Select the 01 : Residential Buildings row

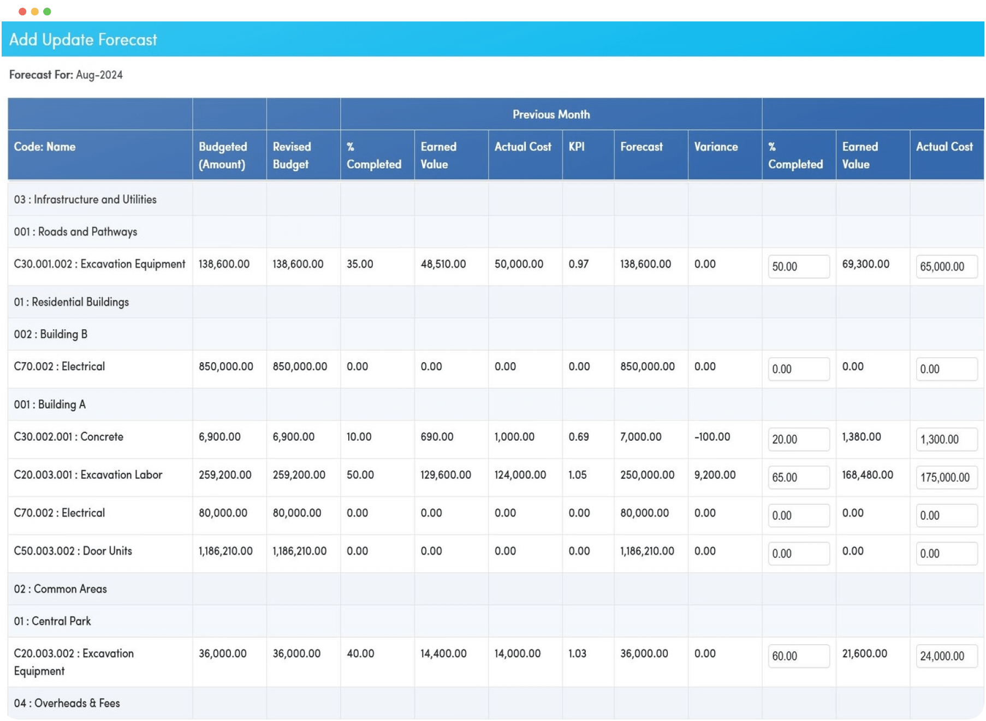pos(71,302)
